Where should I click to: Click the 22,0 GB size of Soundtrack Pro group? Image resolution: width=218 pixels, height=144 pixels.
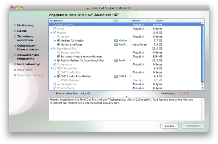[x=157, y=48]
